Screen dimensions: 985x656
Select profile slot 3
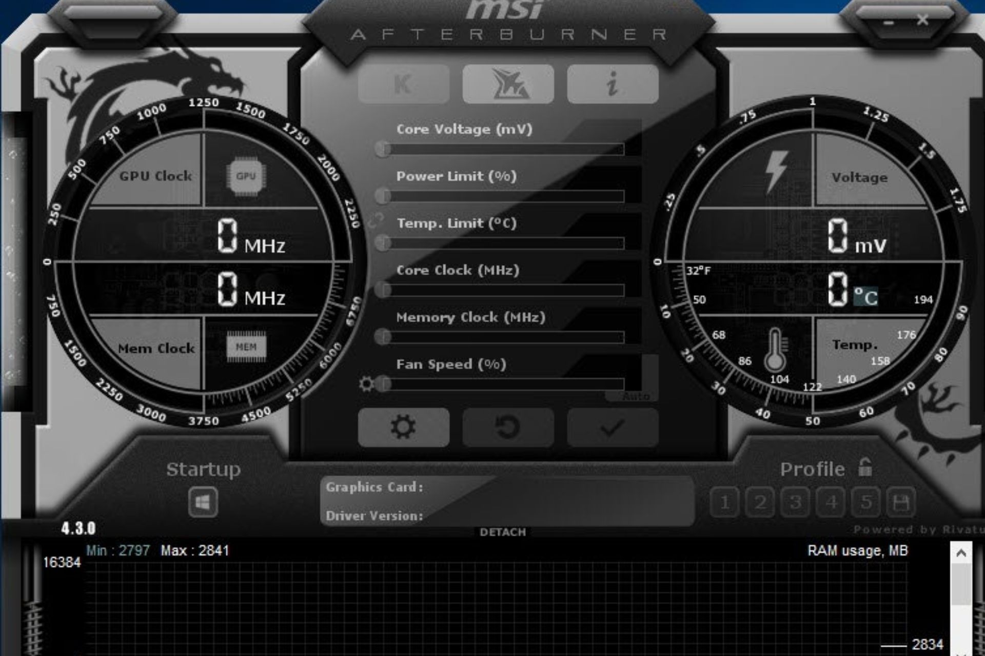pyautogui.click(x=796, y=502)
